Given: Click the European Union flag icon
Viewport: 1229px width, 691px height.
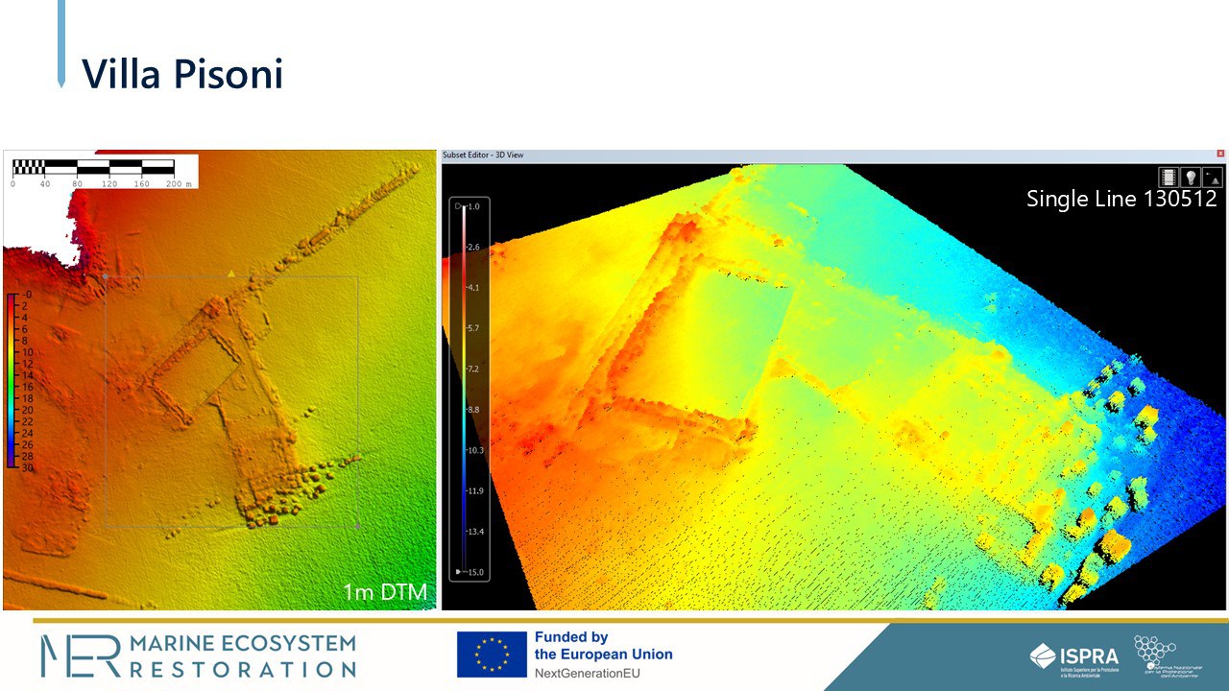Looking at the screenshot, I should [492, 655].
